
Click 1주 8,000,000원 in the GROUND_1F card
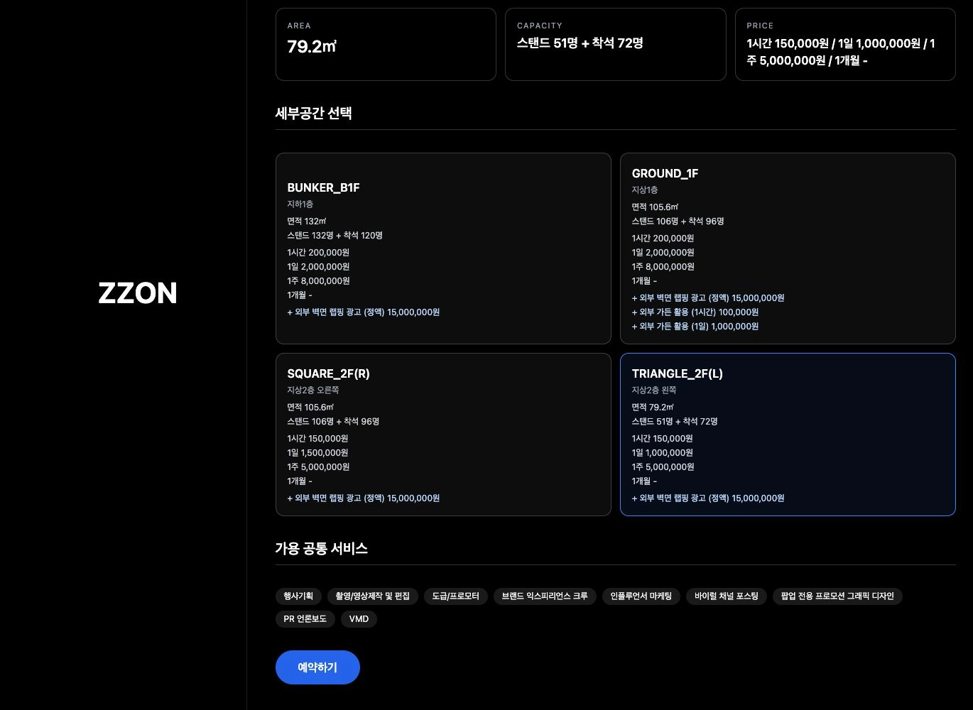663,267
